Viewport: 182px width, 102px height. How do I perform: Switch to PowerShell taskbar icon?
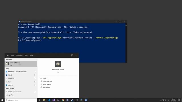pyautogui.click(x=86, y=100)
